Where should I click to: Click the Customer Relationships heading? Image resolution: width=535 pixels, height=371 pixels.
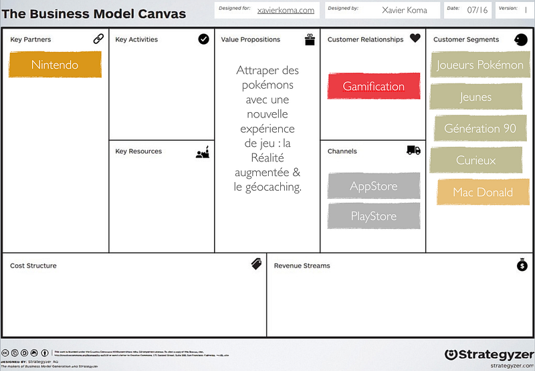pyautogui.click(x=365, y=39)
